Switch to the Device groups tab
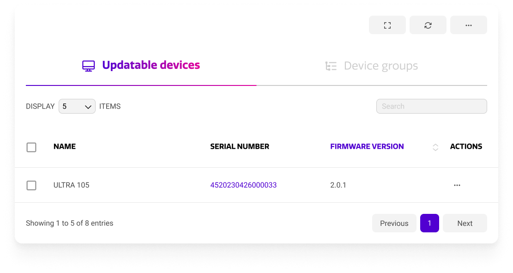Viewport: 513px width, 273px height. [x=380, y=66]
